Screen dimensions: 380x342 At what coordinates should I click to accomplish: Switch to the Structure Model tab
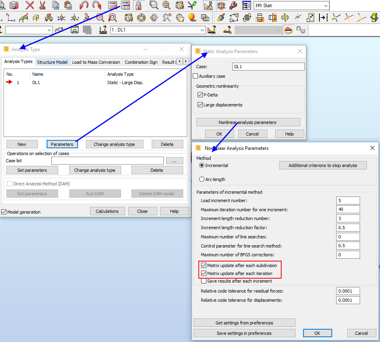click(x=52, y=62)
